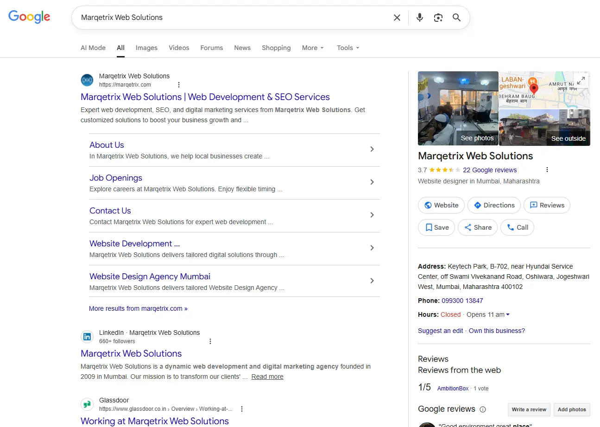Switch to the AI Mode tab
This screenshot has height=427, width=600.
(93, 48)
